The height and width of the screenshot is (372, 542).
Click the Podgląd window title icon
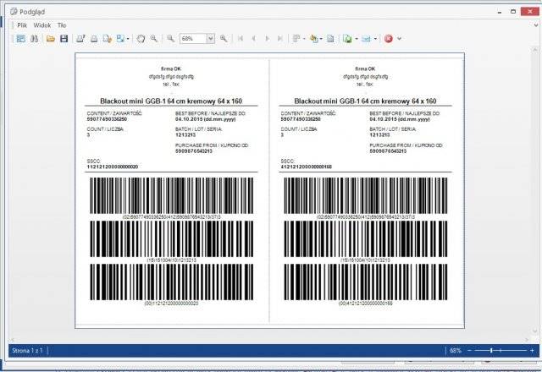pyautogui.click(x=14, y=12)
